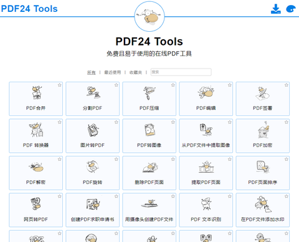Favorite the PDF签署 tool with its star

tap(287, 85)
